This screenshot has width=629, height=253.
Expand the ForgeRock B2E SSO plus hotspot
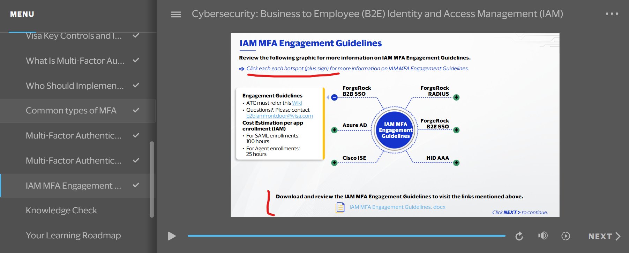(456, 130)
